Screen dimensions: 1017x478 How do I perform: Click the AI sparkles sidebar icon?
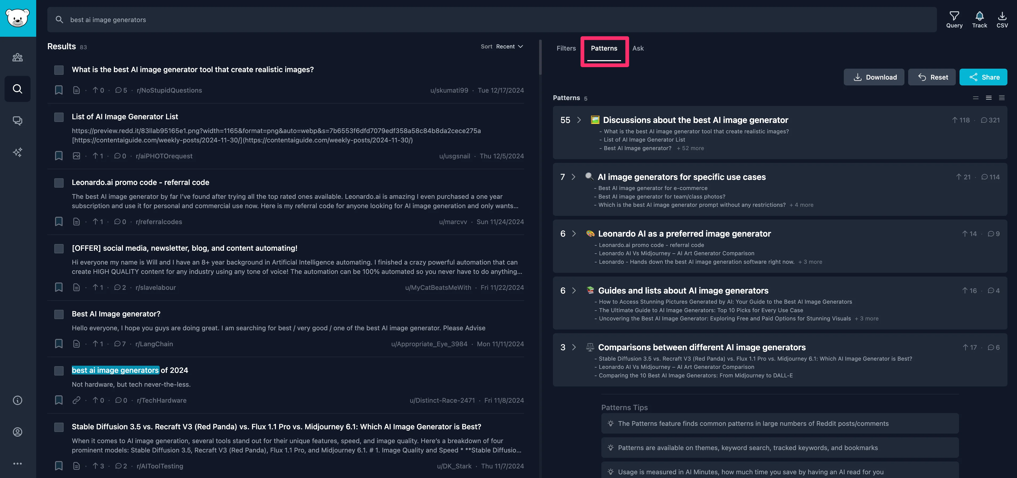click(17, 152)
